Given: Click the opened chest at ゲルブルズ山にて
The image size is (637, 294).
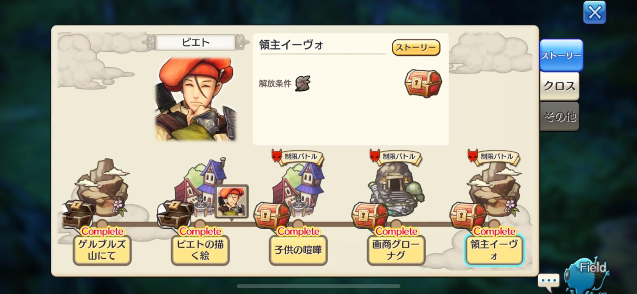Looking at the screenshot, I should pyautogui.click(x=79, y=214).
